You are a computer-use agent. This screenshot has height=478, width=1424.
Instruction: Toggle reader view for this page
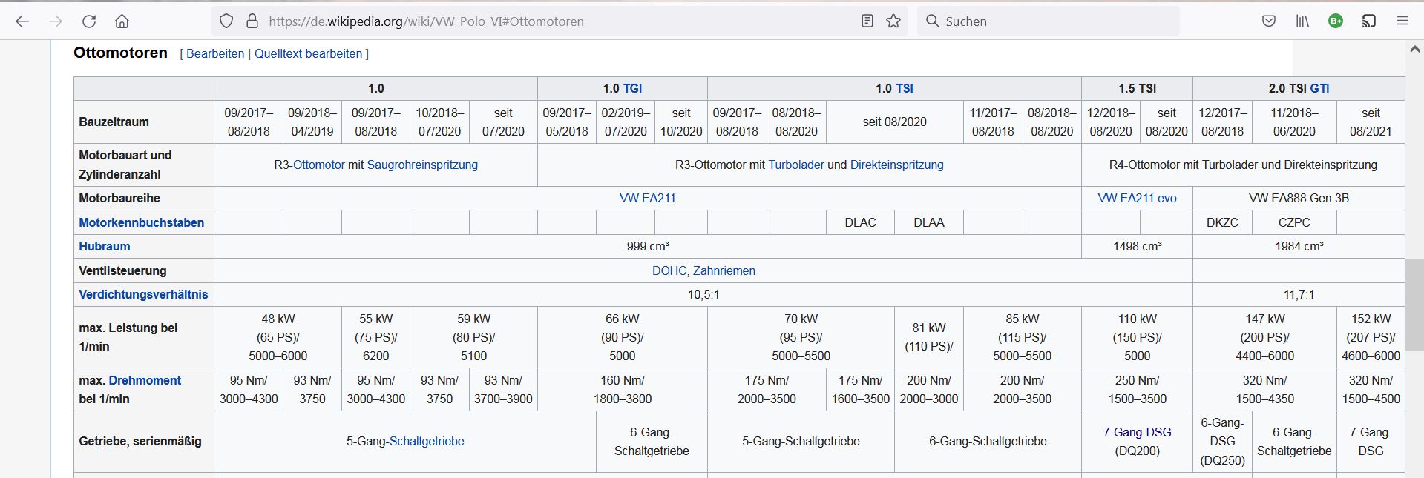(x=867, y=21)
